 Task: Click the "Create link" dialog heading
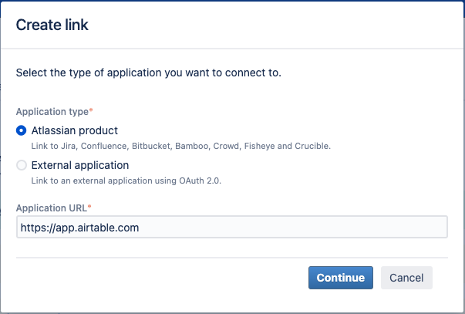coord(52,25)
